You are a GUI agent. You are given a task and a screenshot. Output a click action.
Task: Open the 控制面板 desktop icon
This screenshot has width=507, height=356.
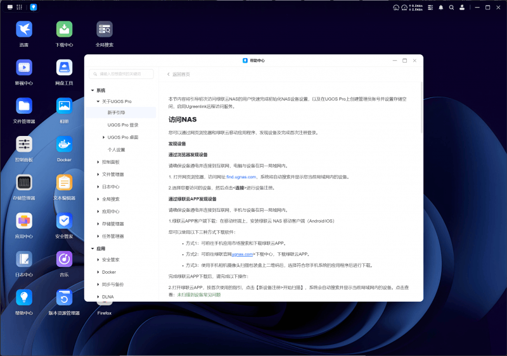pyautogui.click(x=24, y=144)
